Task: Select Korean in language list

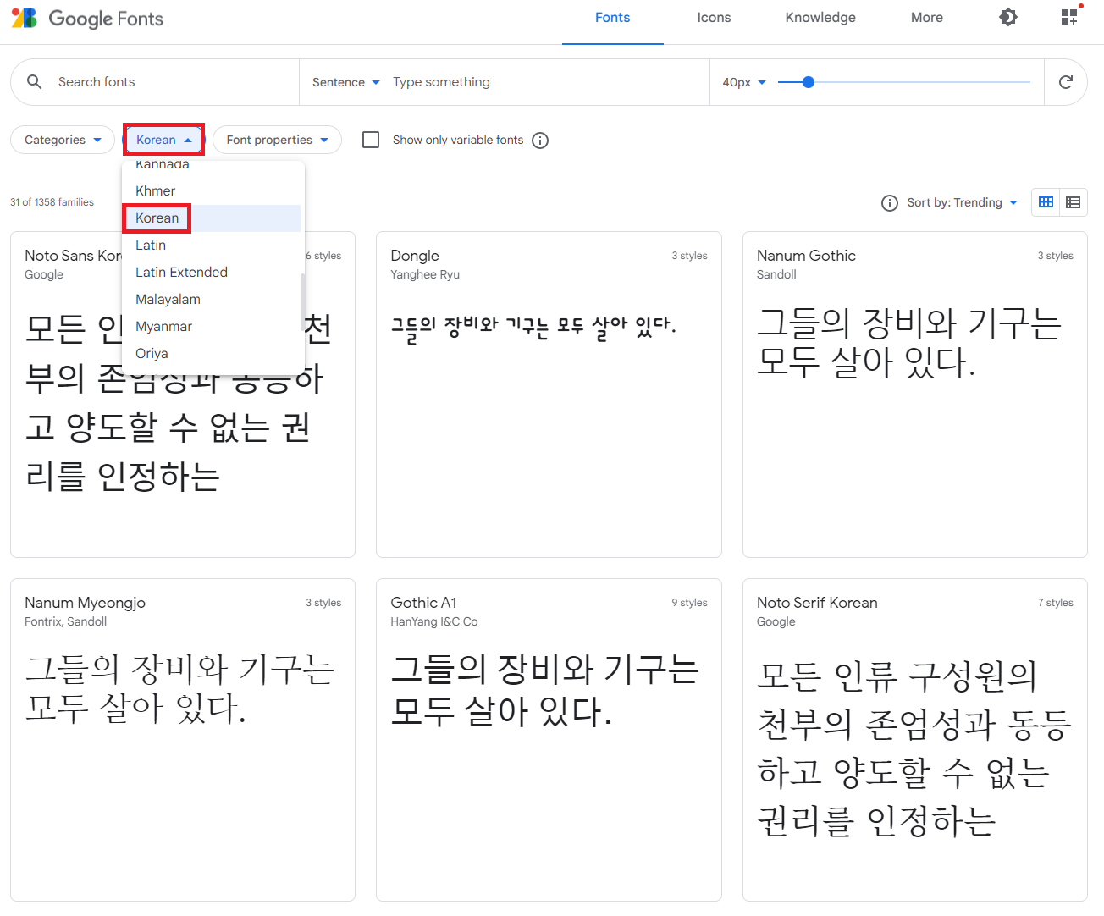Action: (x=212, y=218)
